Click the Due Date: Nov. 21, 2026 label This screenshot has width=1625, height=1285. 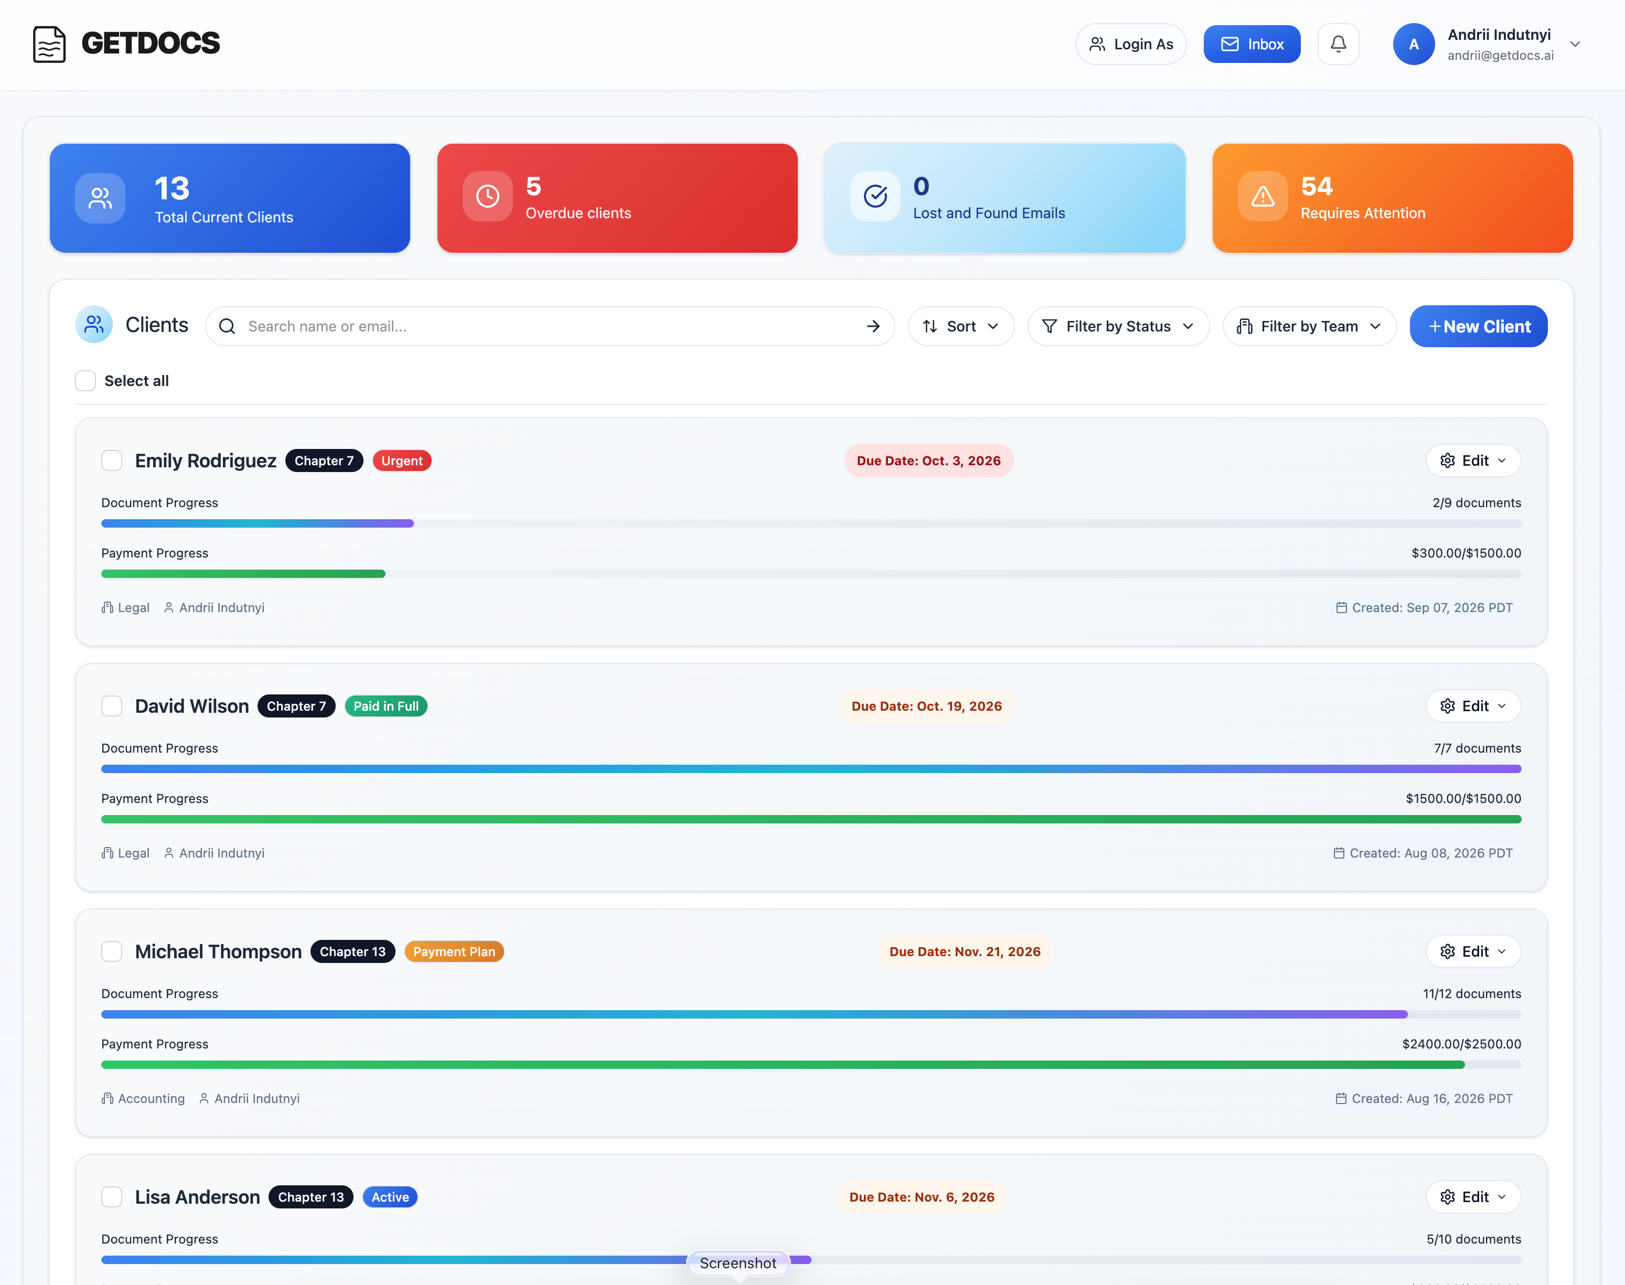(965, 952)
